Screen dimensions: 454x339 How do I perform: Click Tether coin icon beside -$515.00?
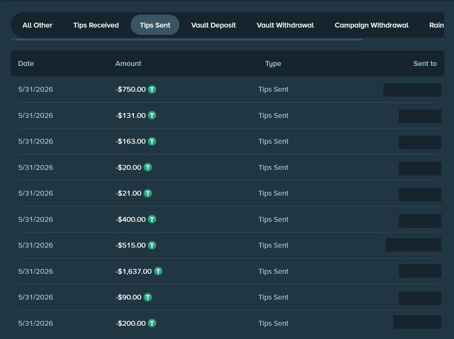[x=152, y=245]
